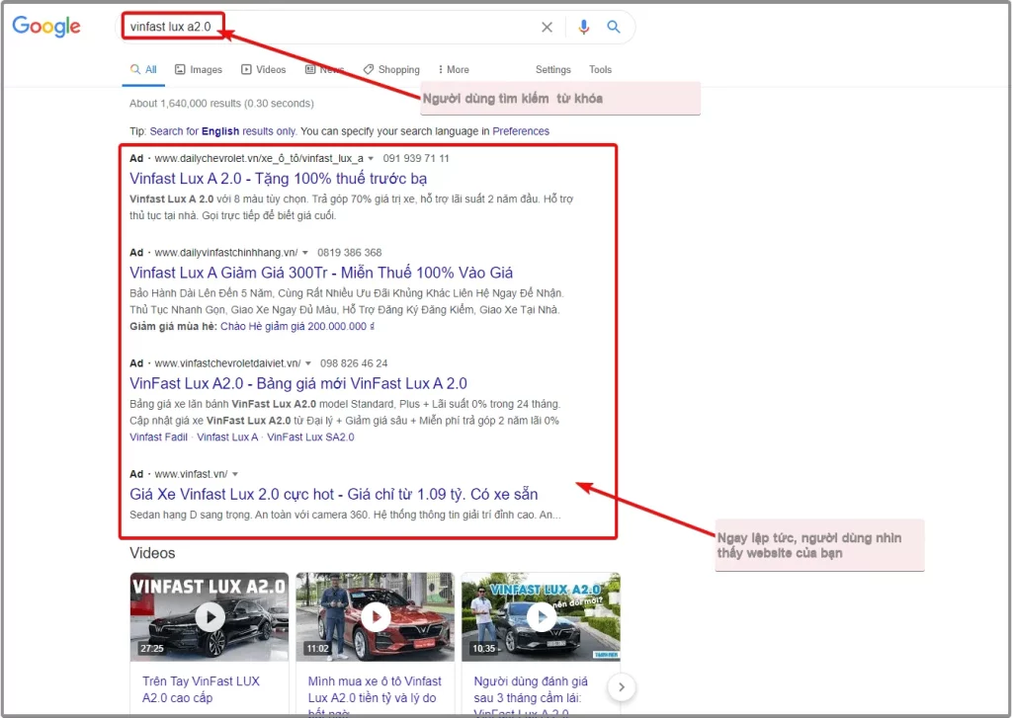Open ad VinFast Lux A2.0 - Bảng giá mới
The height and width of the screenshot is (718, 1012).
click(298, 383)
